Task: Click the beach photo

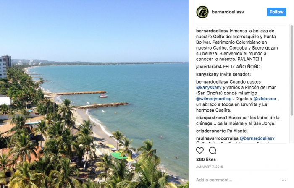Action: pyautogui.click(x=94, y=94)
